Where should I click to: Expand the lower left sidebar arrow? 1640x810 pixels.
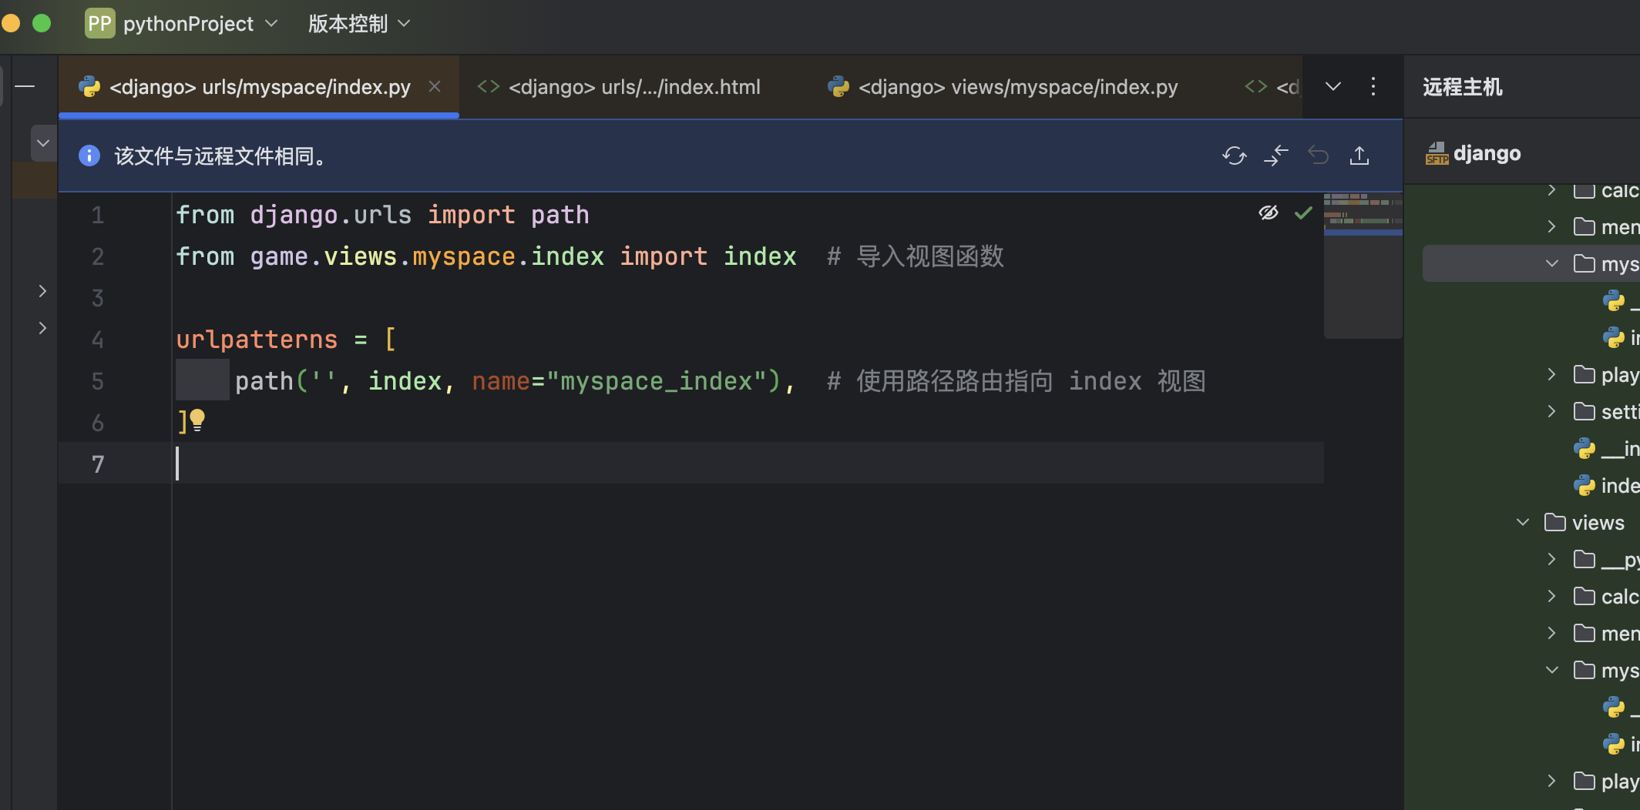pyautogui.click(x=42, y=328)
